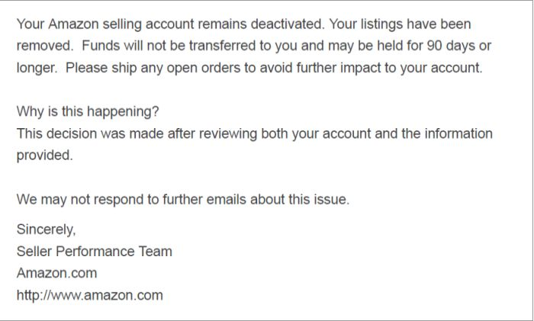Click "about this issue." phrase
The image size is (534, 321).
[x=300, y=200]
